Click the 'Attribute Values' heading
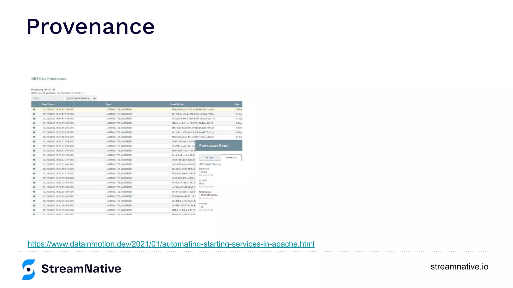The width and height of the screenshot is (513, 288). point(210,164)
